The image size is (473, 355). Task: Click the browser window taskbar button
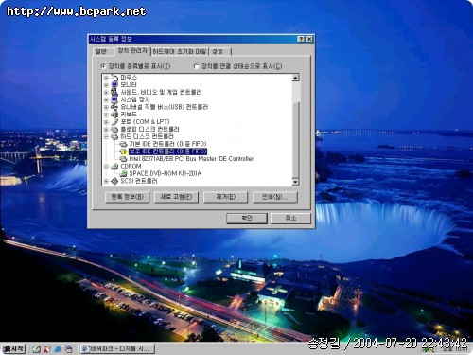point(118,348)
